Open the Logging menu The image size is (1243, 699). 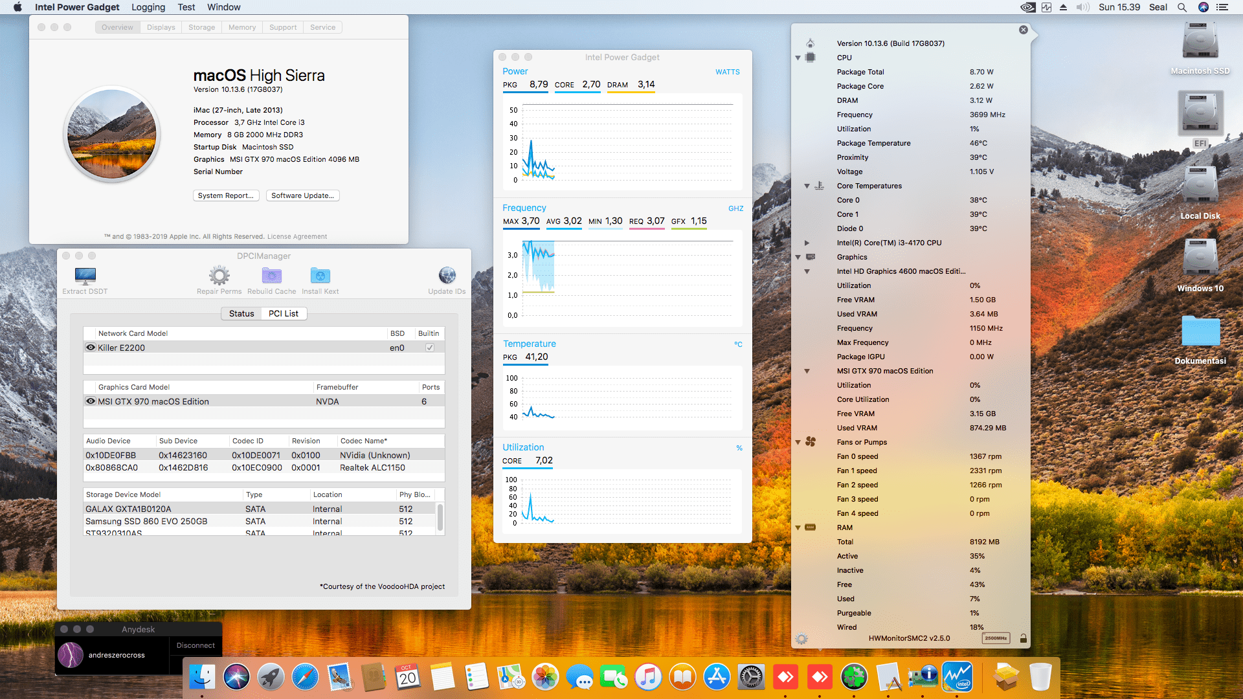[148, 7]
